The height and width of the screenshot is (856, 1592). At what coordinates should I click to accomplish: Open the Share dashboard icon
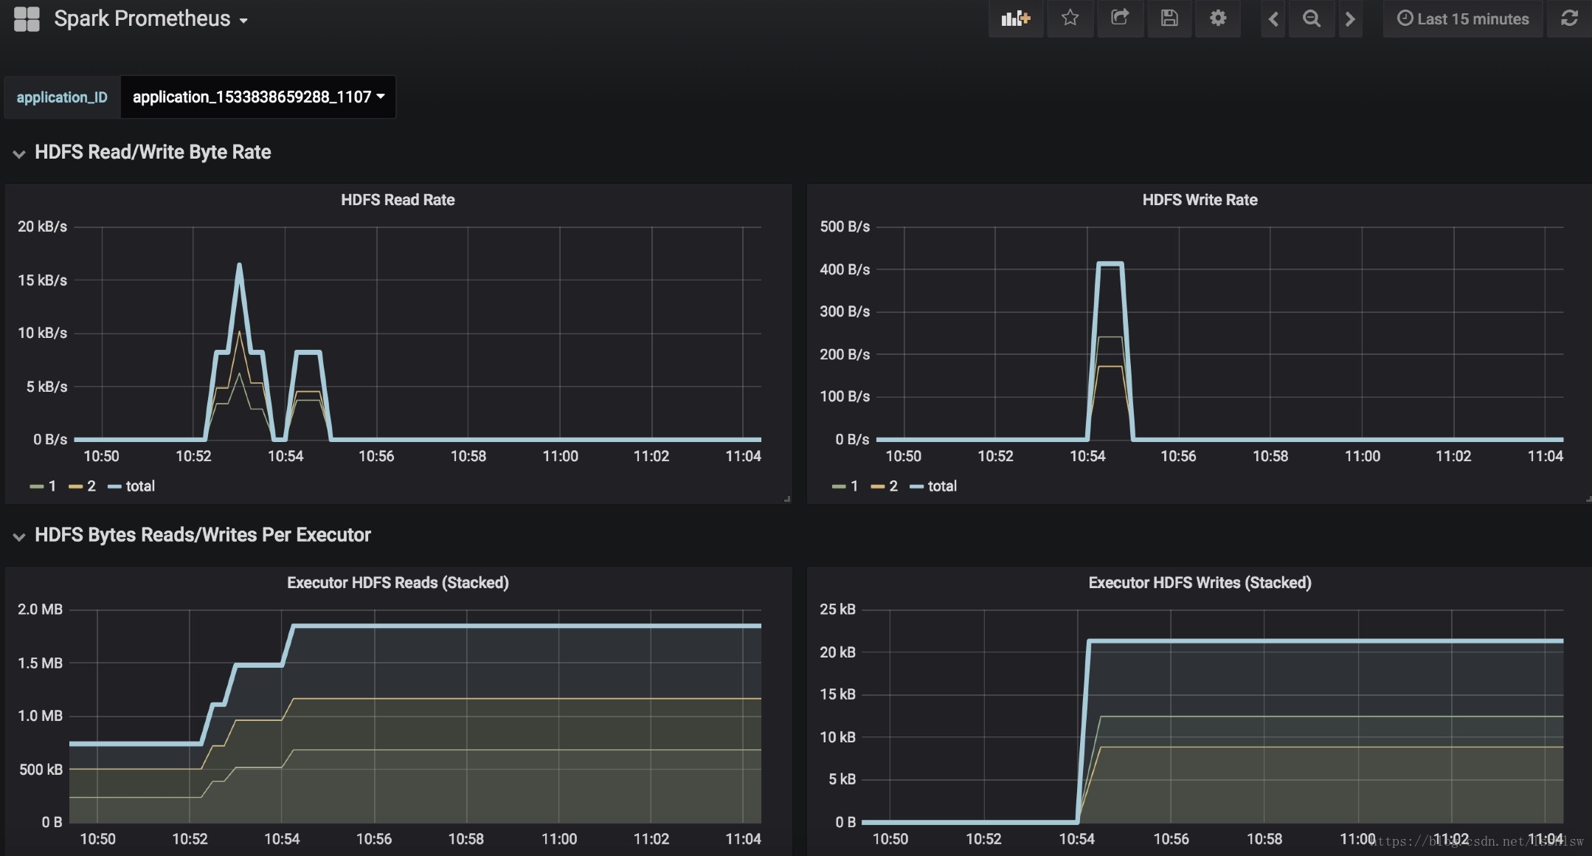[1119, 18]
